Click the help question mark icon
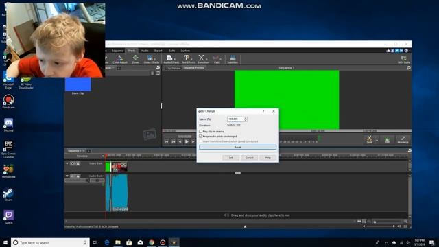The width and height of the screenshot is (439, 247). [x=406, y=51]
